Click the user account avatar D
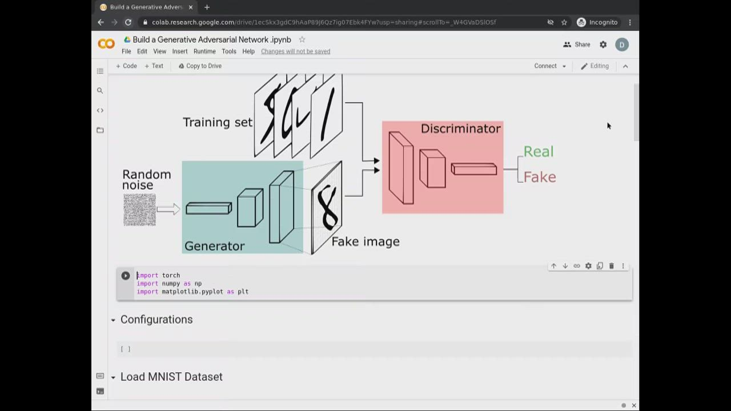This screenshot has height=411, width=731. click(x=622, y=45)
